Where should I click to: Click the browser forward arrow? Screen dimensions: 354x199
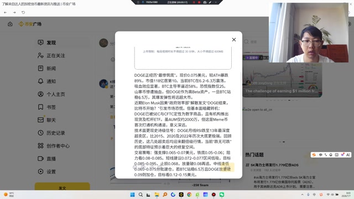pos(14,12)
